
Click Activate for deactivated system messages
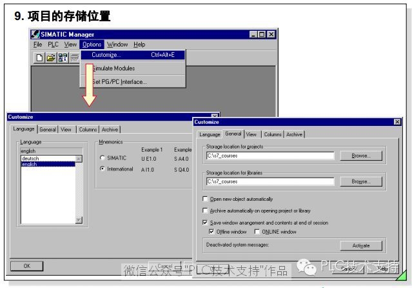coord(361,245)
